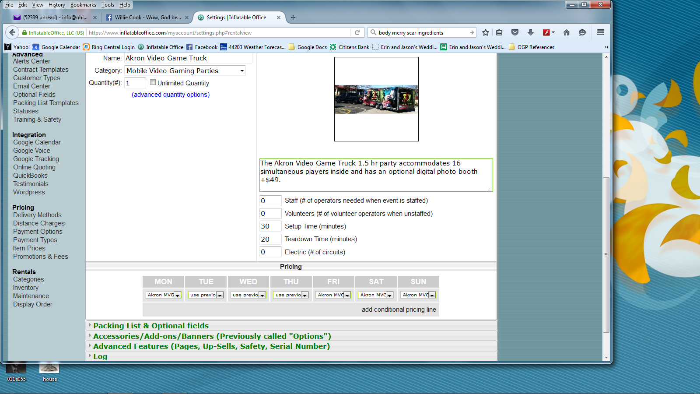Click the Akron Video Game Truck thumbnail
The image size is (700, 394).
point(376,99)
